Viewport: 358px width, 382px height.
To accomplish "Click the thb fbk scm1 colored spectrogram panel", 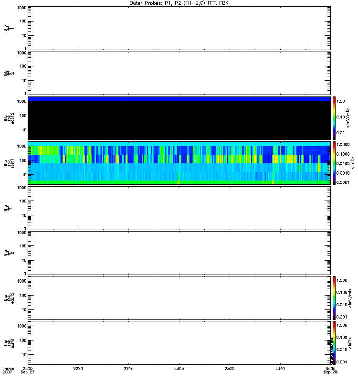I will point(179,163).
